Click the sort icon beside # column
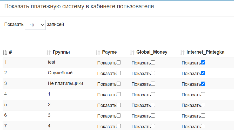 (x=5, y=53)
